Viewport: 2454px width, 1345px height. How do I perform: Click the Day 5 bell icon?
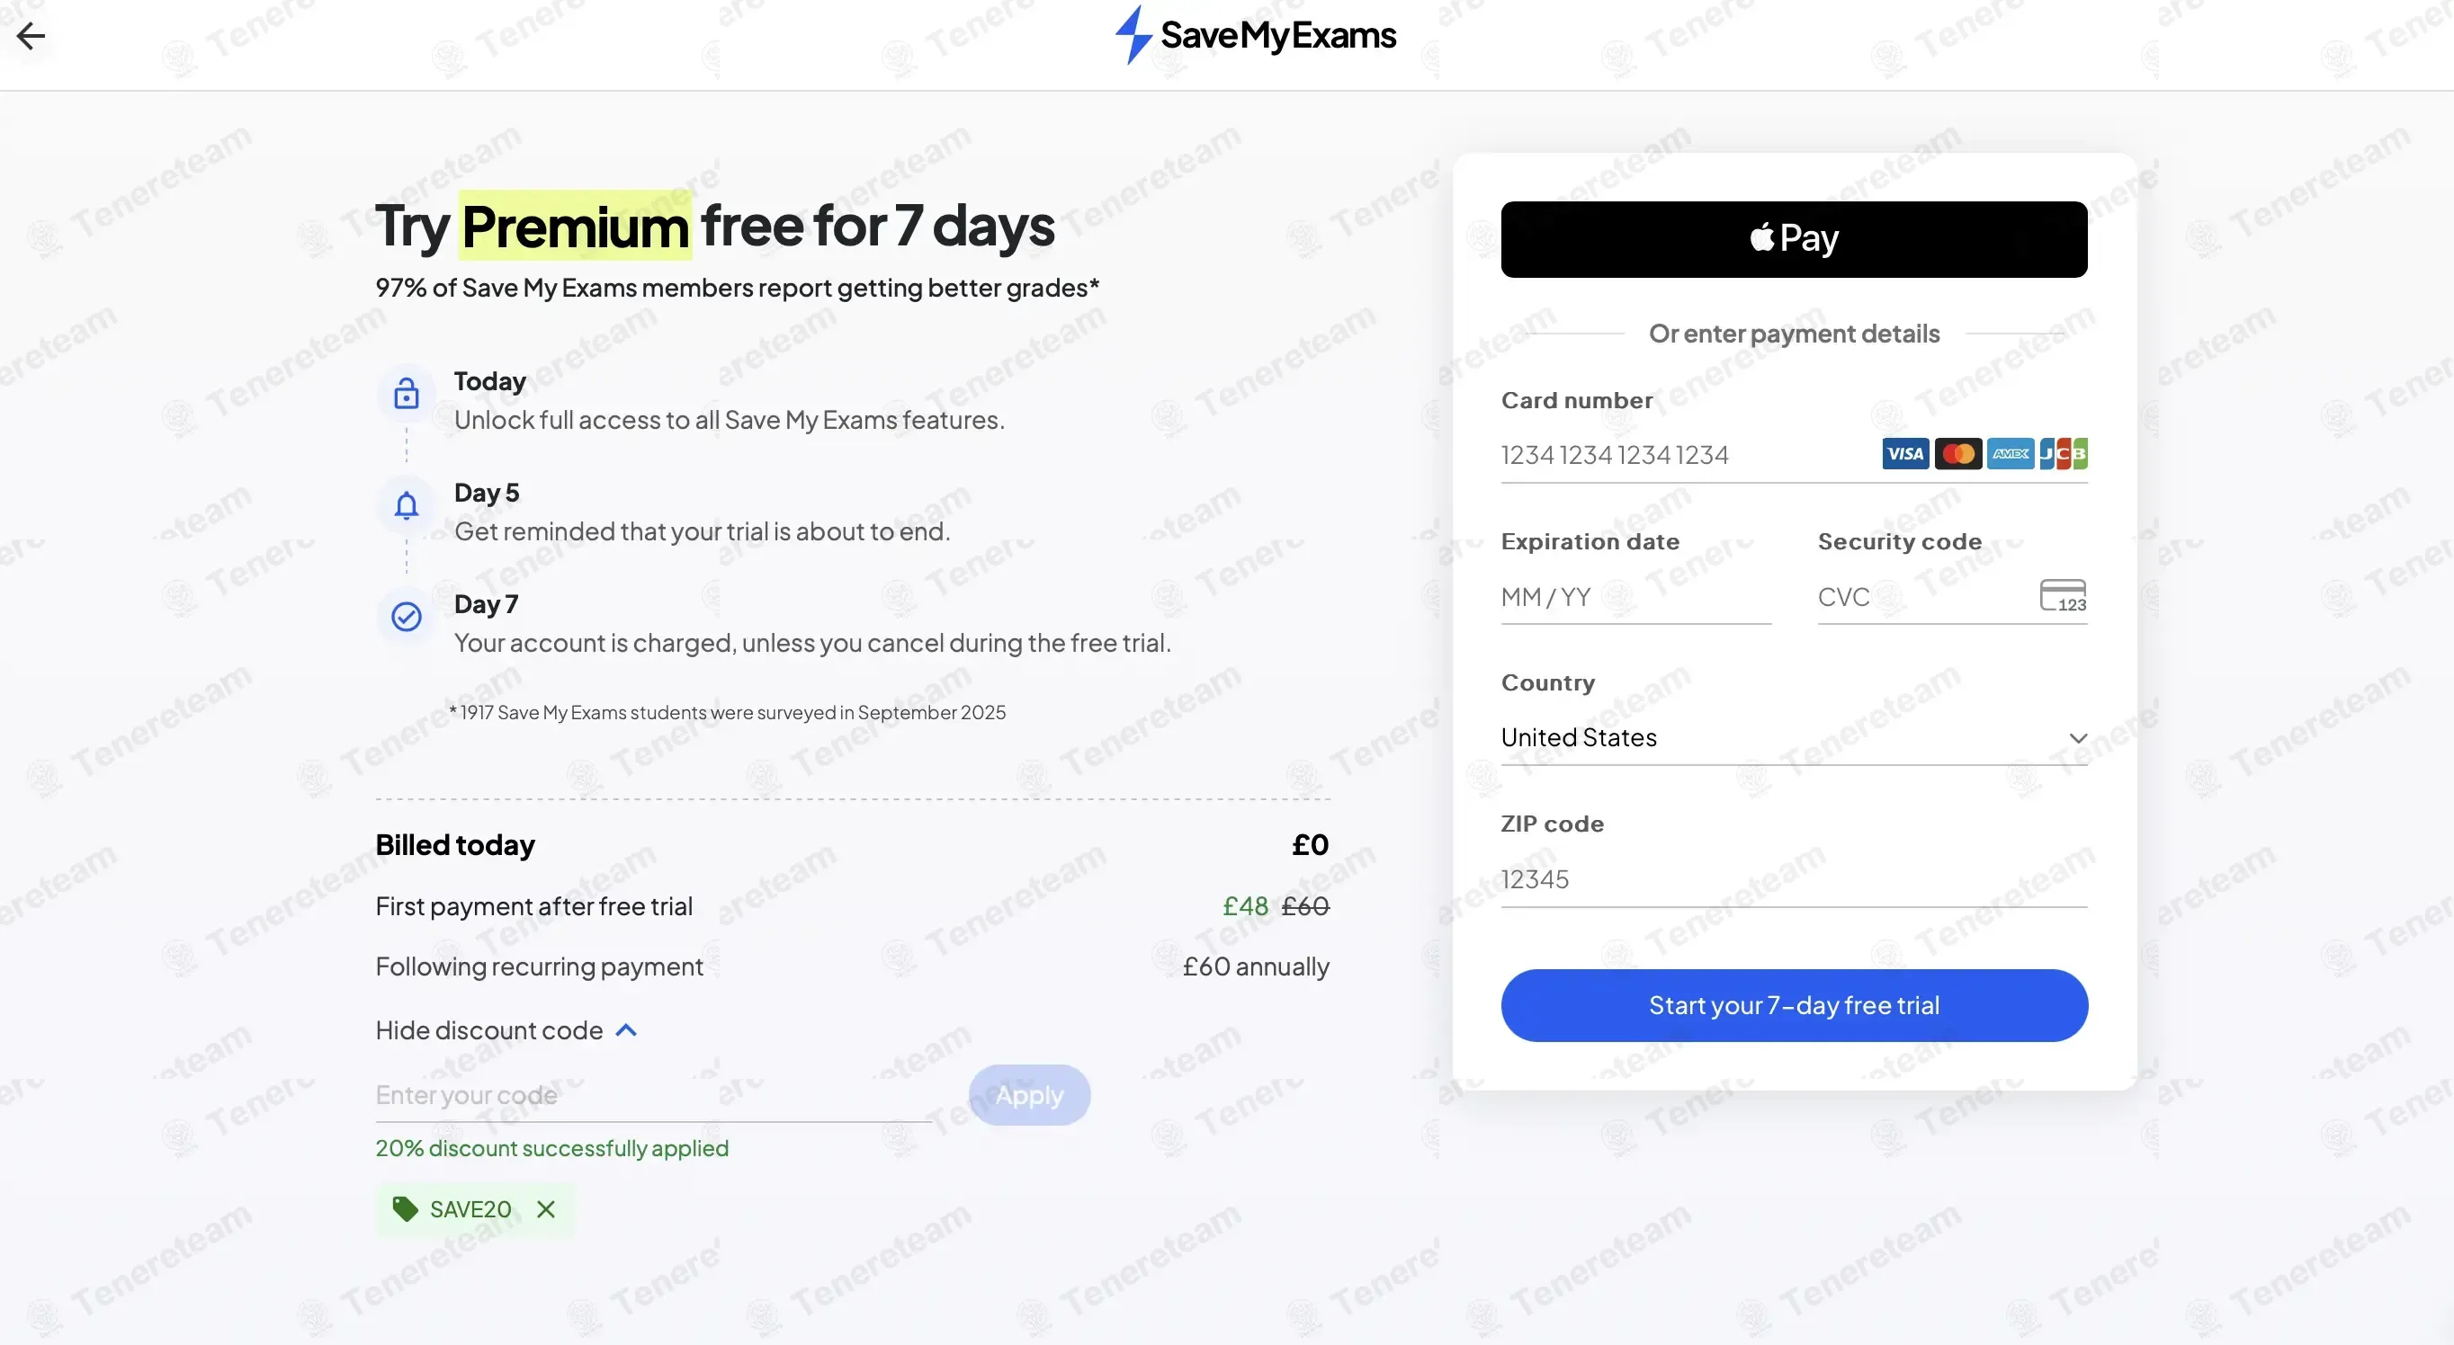407,505
